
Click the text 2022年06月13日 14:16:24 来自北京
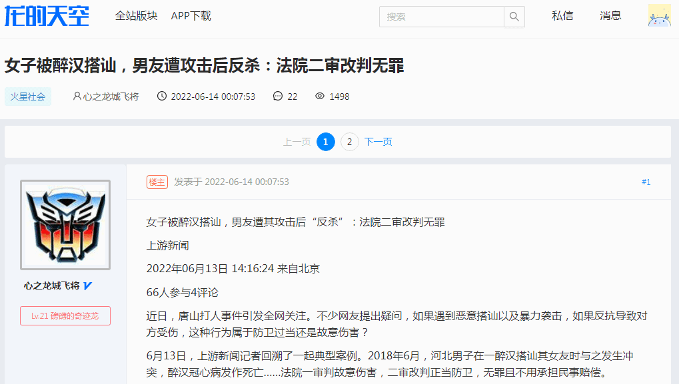(233, 269)
